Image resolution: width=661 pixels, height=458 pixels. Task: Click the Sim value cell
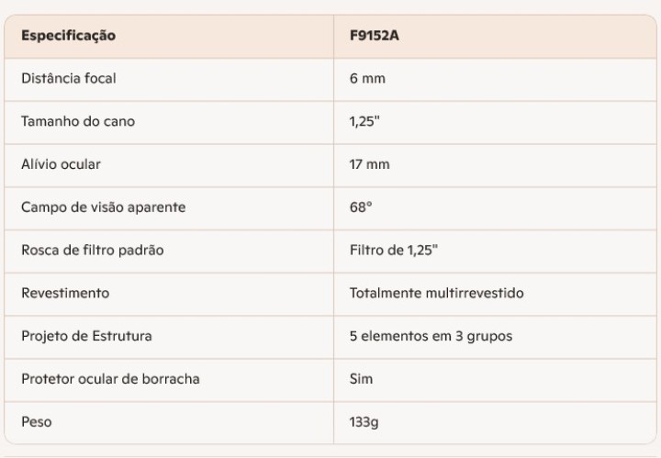point(362,379)
